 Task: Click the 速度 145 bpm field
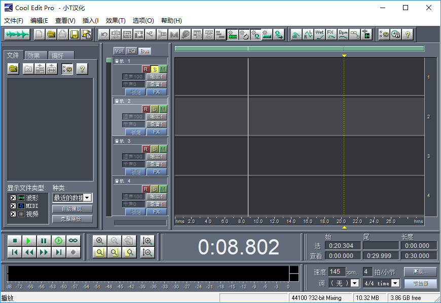pos(337,272)
